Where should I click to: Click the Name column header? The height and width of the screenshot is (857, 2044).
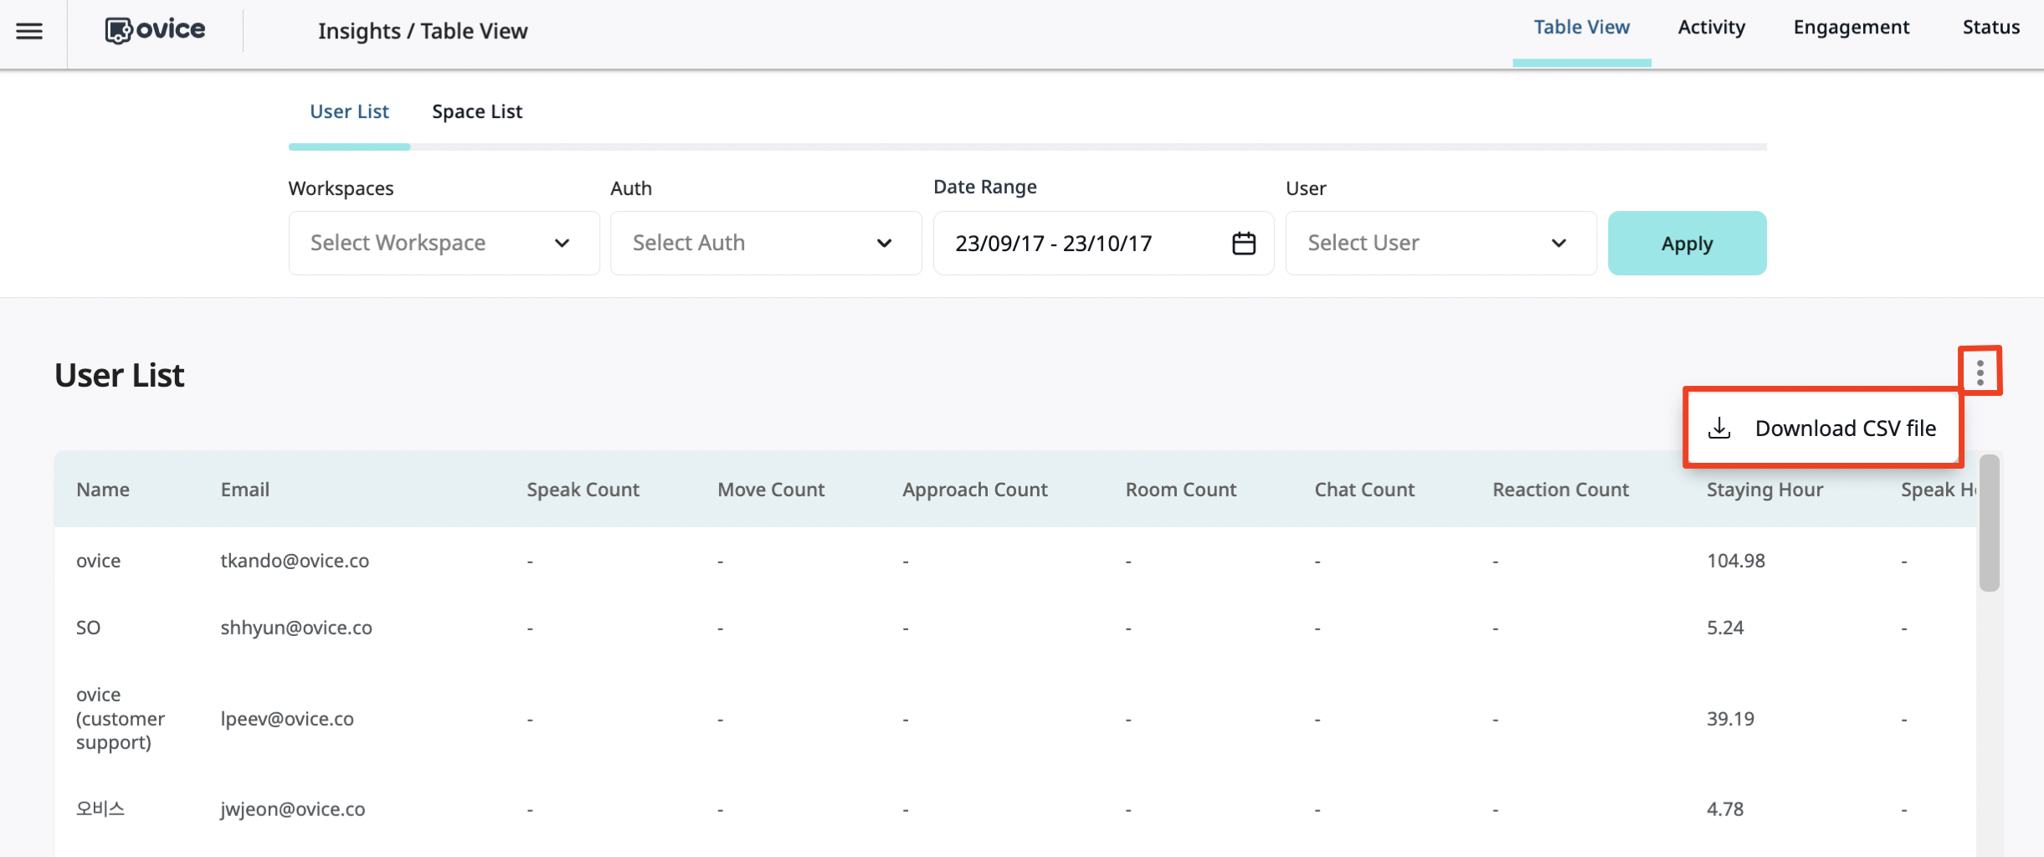(103, 490)
